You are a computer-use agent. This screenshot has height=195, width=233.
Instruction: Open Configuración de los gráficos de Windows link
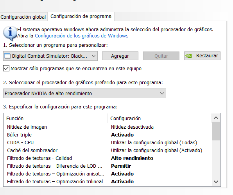[x=82, y=36]
